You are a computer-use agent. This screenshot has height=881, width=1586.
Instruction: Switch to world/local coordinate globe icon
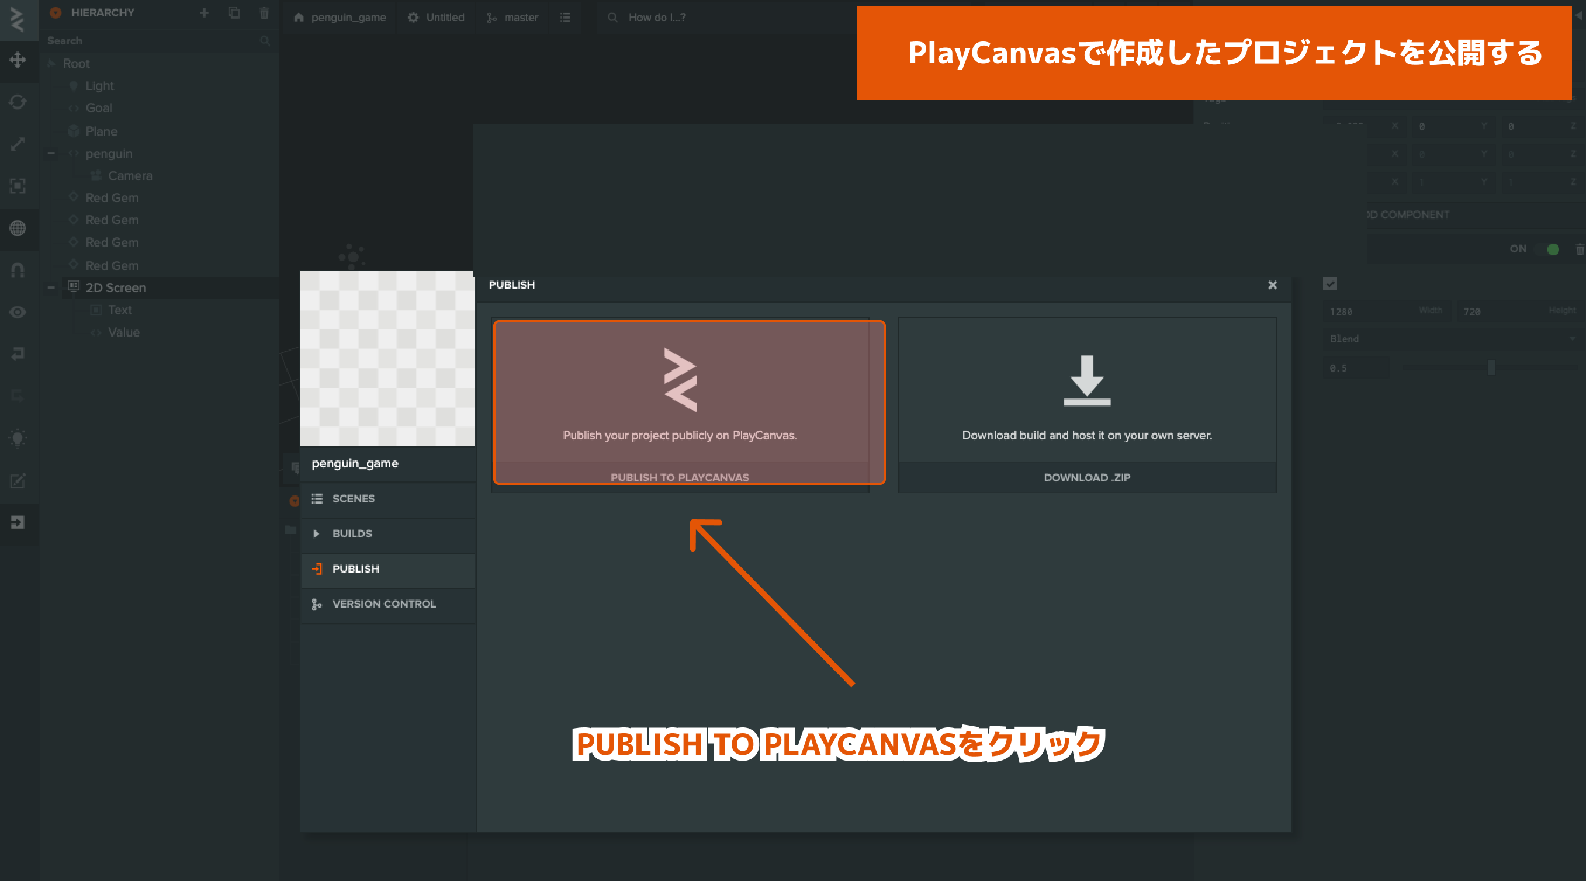(18, 228)
